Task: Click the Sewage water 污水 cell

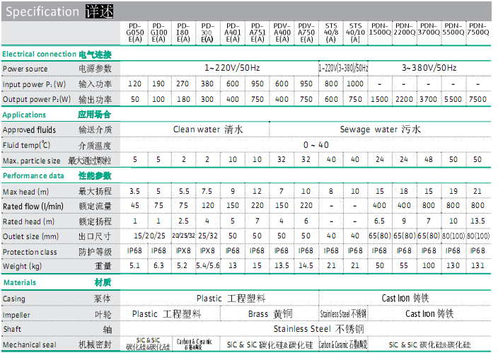Action: click(380, 129)
